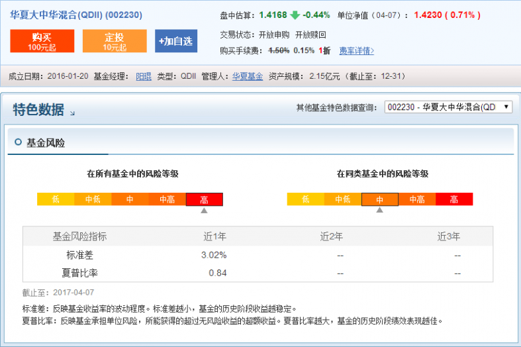Click 中低 swatch in all-funds risk bar

(93, 199)
